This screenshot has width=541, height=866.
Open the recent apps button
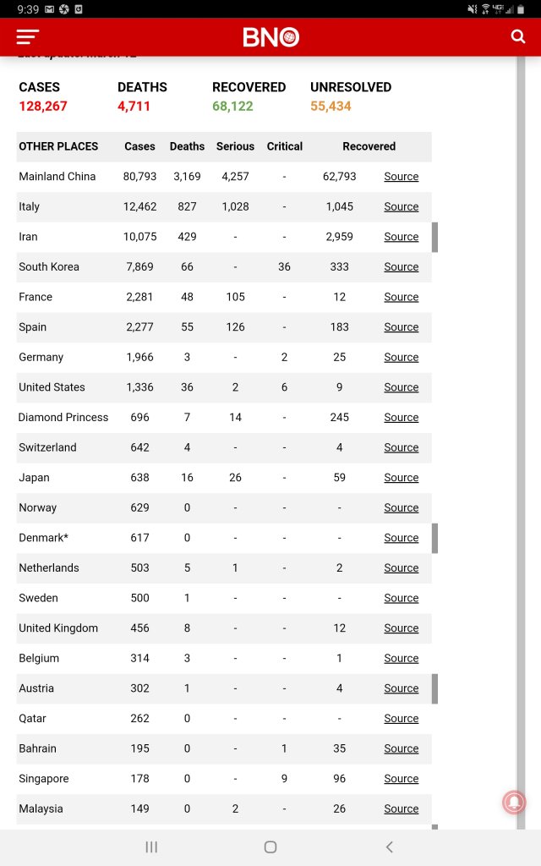[152, 847]
